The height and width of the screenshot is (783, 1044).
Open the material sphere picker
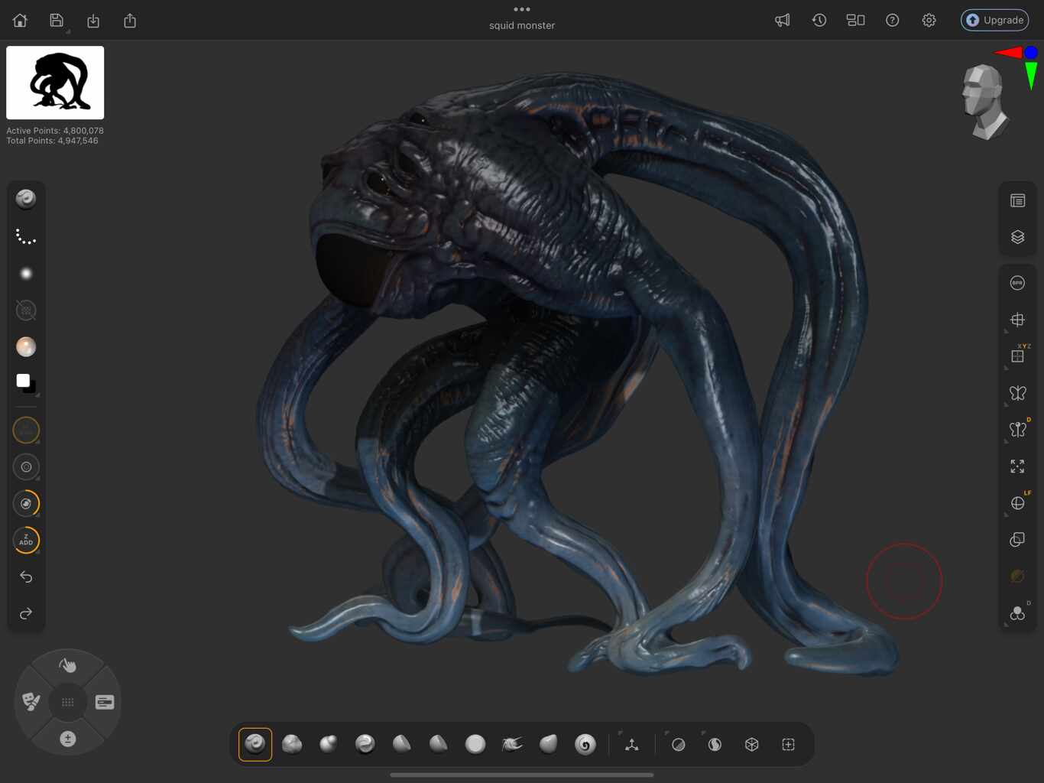26,347
